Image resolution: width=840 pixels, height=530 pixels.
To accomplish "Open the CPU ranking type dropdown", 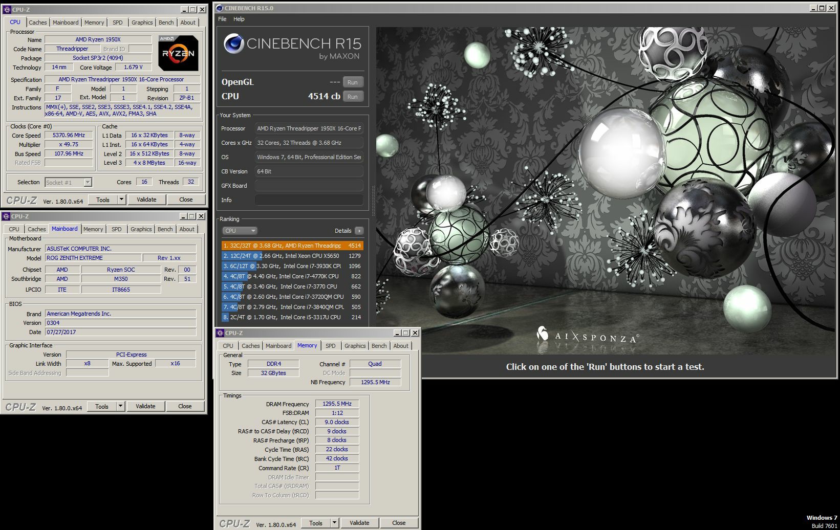I will pos(239,231).
